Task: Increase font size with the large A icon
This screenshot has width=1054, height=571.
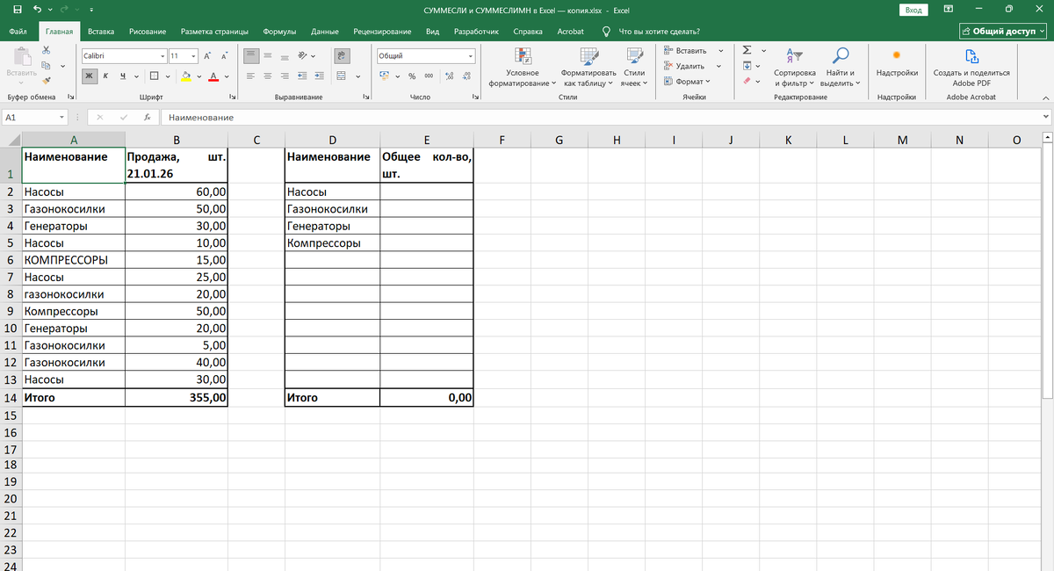Action: point(207,55)
